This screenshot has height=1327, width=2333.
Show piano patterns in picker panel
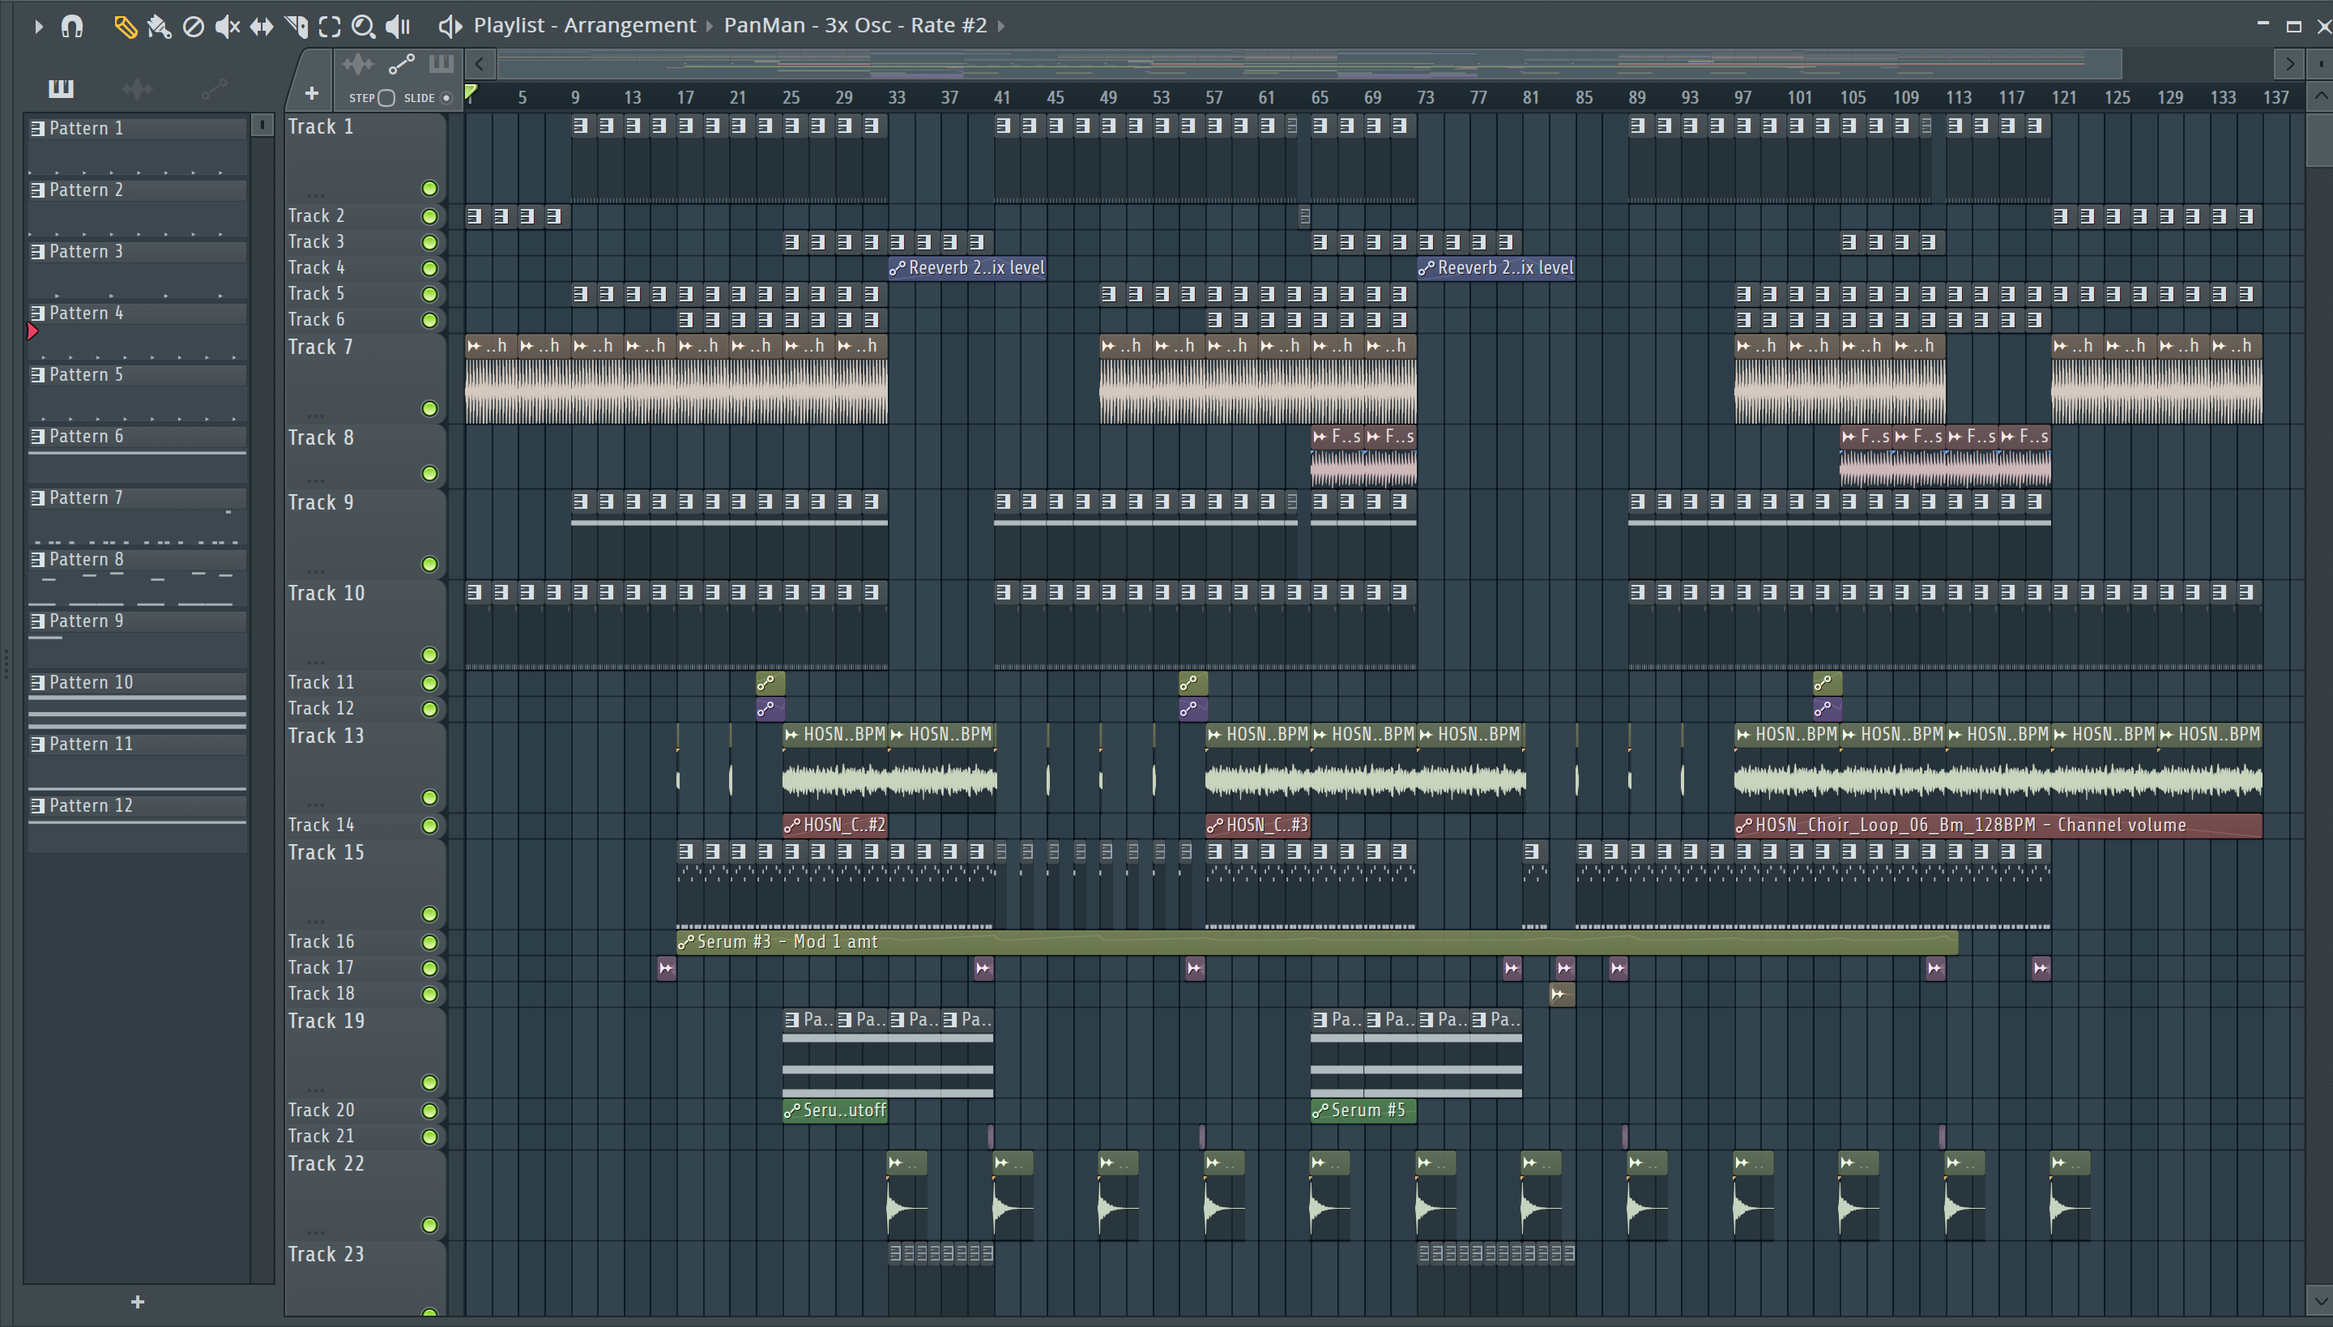[61, 88]
